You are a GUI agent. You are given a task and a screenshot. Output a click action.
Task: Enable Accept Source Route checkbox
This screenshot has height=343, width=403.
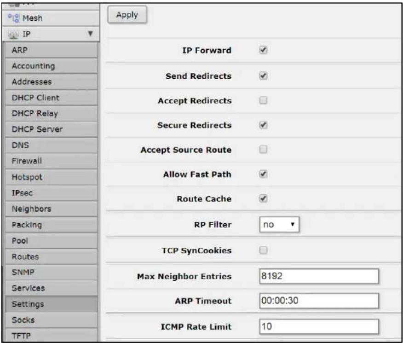pos(263,149)
